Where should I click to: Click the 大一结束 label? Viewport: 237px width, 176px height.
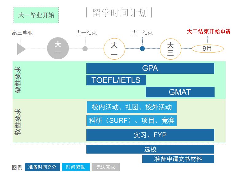click(x=86, y=33)
